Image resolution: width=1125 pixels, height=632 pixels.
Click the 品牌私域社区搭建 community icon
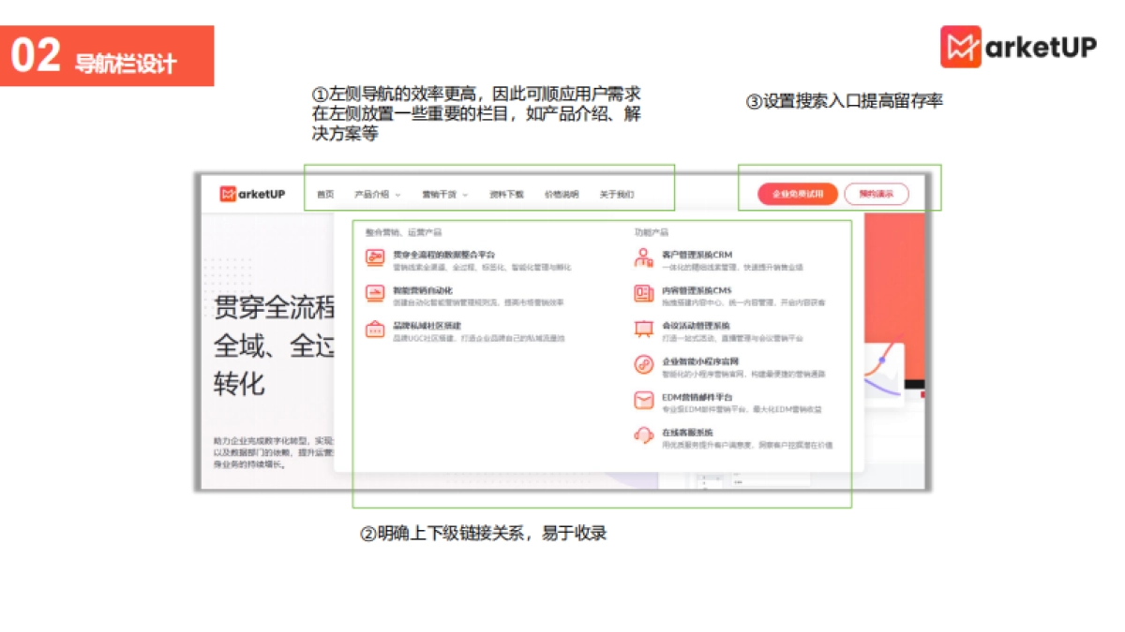373,328
